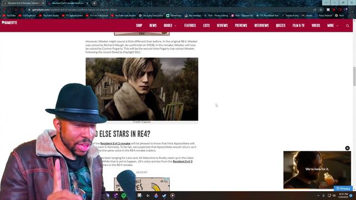Open the Videos section
356x200 pixels.
coord(315,26)
